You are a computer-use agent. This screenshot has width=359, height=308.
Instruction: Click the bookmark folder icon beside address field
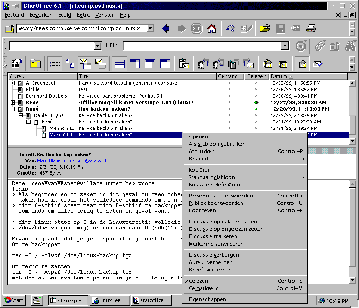pos(10,29)
